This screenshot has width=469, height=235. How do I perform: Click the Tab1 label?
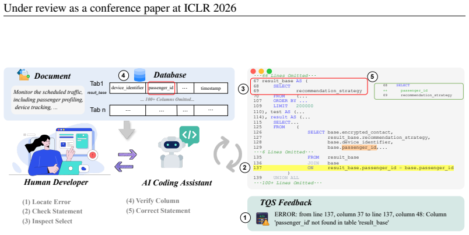point(97,83)
